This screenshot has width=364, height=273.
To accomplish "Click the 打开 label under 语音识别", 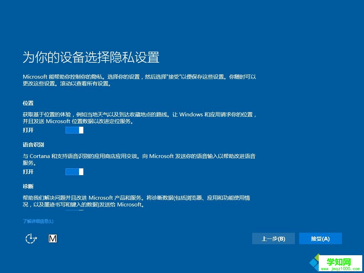I will click(28, 172).
